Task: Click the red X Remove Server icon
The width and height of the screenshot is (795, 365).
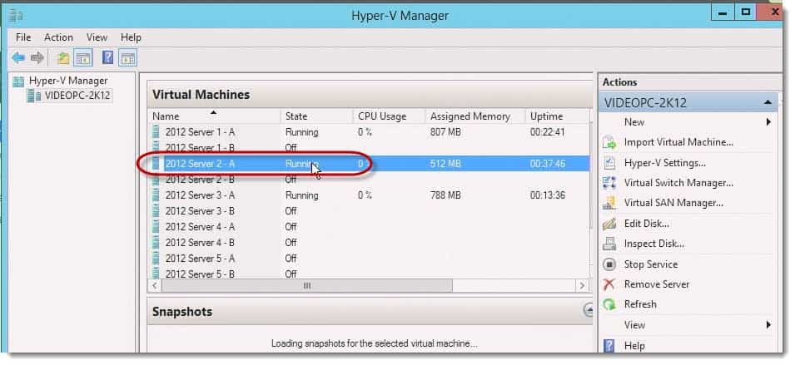Action: [x=609, y=284]
